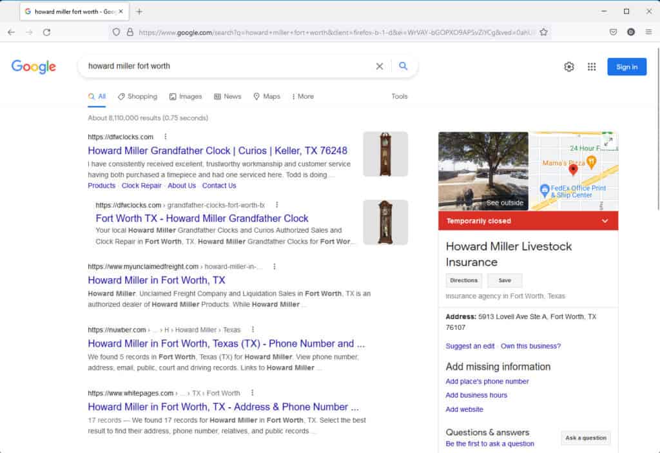Open the More search options dropdown
This screenshot has height=453, width=660.
point(303,97)
